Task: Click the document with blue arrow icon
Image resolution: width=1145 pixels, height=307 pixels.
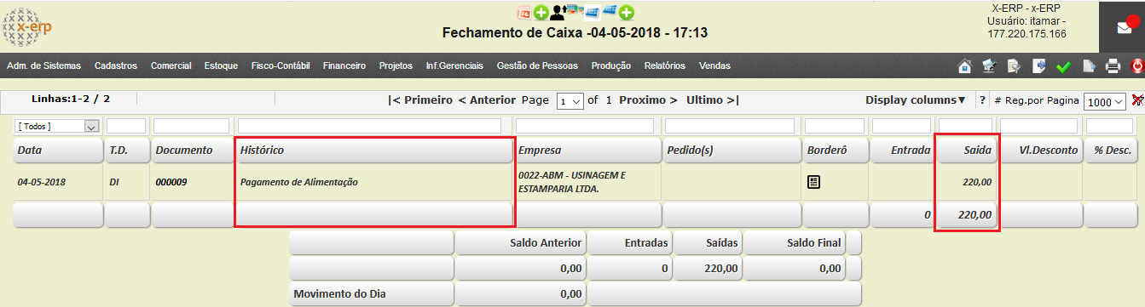Action: point(1038,66)
